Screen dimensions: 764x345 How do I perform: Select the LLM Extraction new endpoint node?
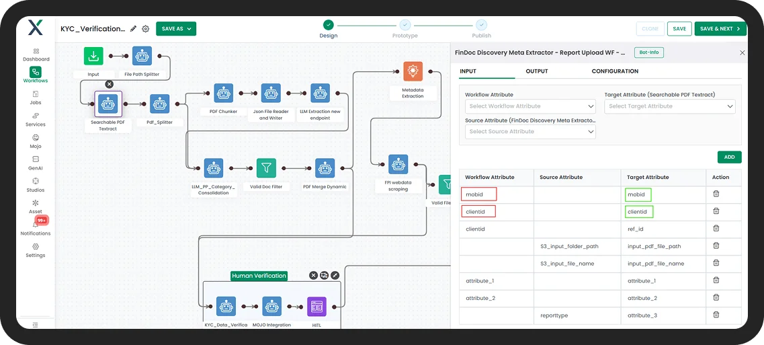pyautogui.click(x=320, y=93)
